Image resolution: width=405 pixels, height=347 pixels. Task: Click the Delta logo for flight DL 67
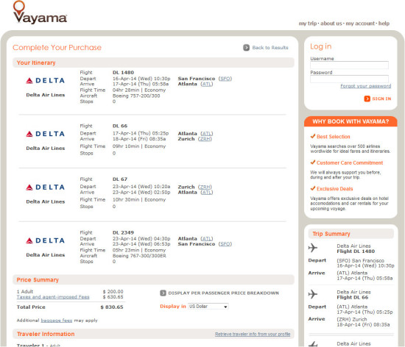[45, 187]
